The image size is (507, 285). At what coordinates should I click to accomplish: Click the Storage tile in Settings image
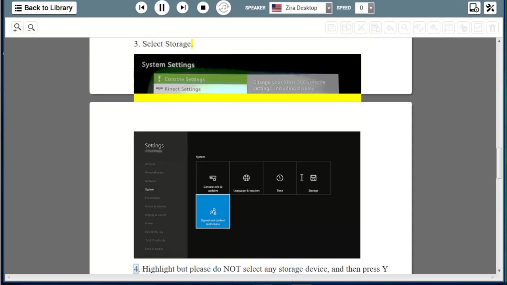pos(313,178)
